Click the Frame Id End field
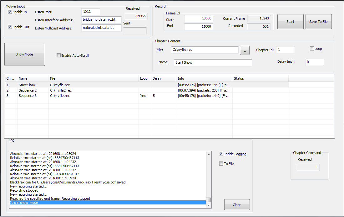Viewport: 344px width, 217px height. tap(198, 27)
